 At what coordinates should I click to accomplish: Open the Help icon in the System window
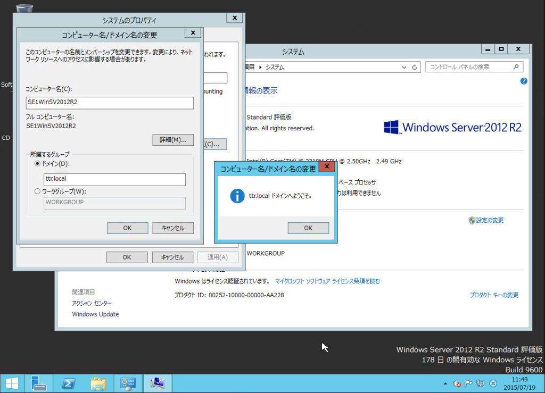524,81
